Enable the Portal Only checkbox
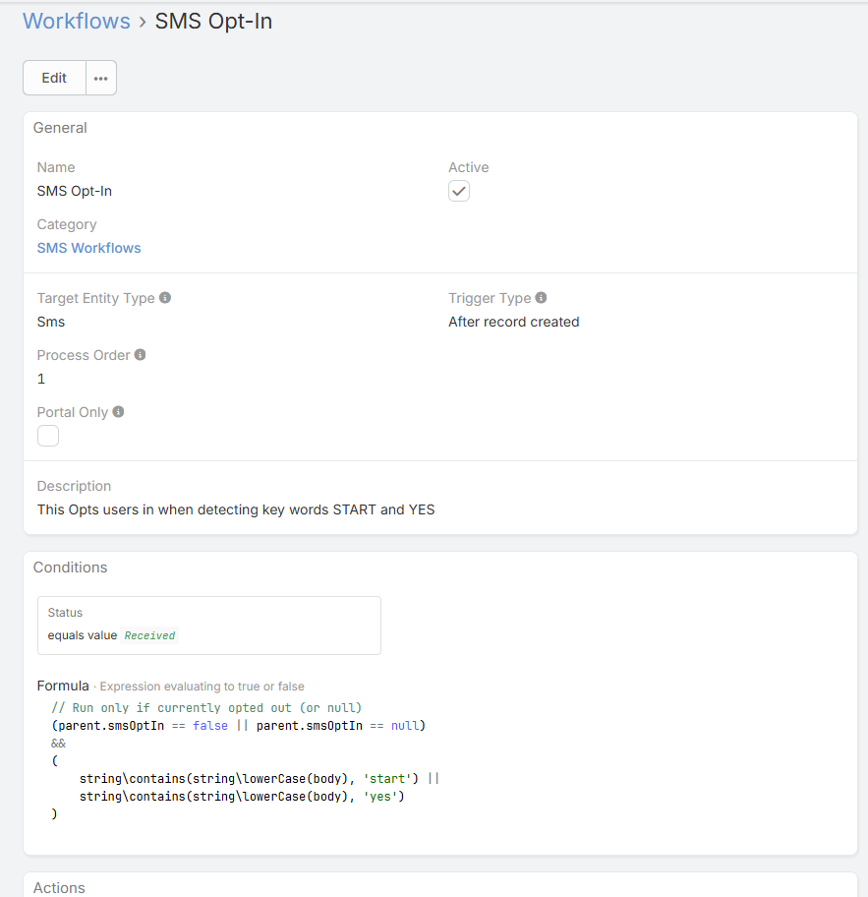 point(48,436)
